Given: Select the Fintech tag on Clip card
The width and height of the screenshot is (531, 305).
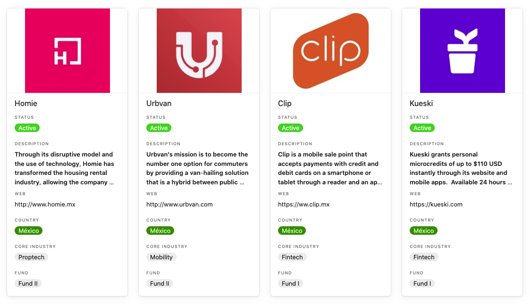Looking at the screenshot, I should 292,257.
